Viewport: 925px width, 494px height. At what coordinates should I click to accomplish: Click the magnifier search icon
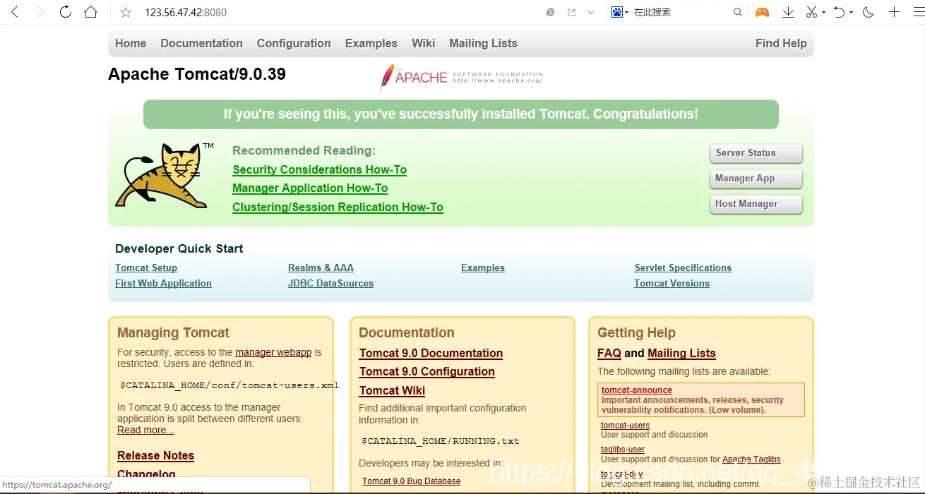(738, 12)
